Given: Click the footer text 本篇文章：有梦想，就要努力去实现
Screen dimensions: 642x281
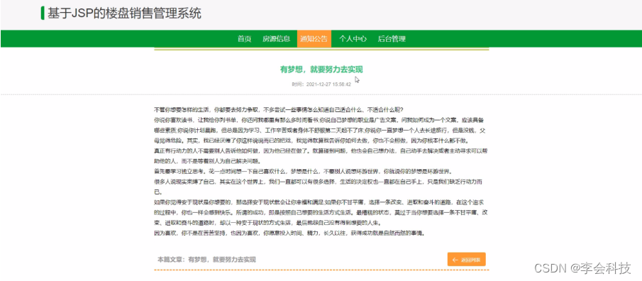Looking at the screenshot, I should pyautogui.click(x=206, y=259).
